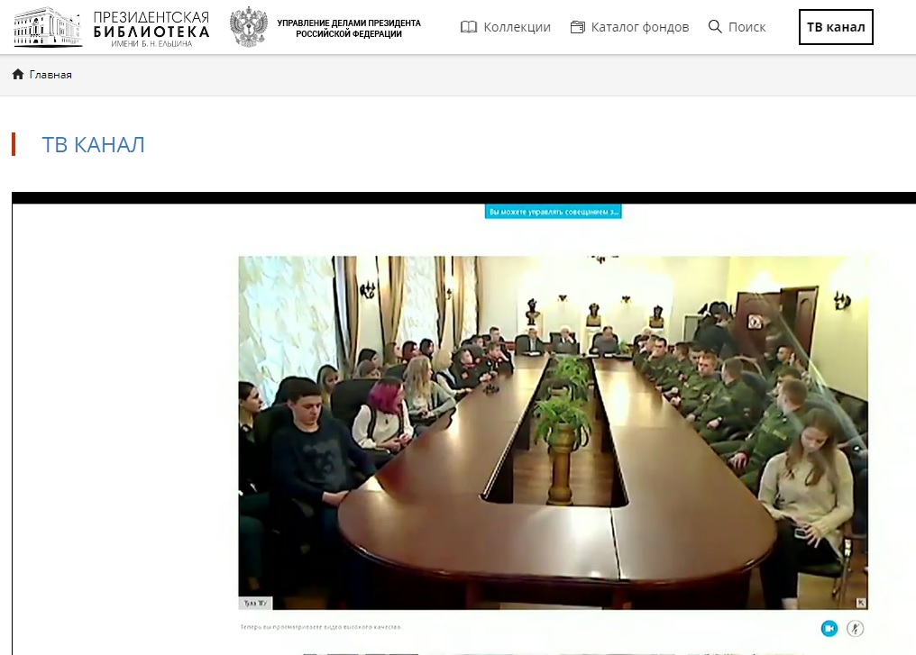Click the Тула ТГУ label on video
Image resolution: width=916 pixels, height=655 pixels.
click(256, 603)
